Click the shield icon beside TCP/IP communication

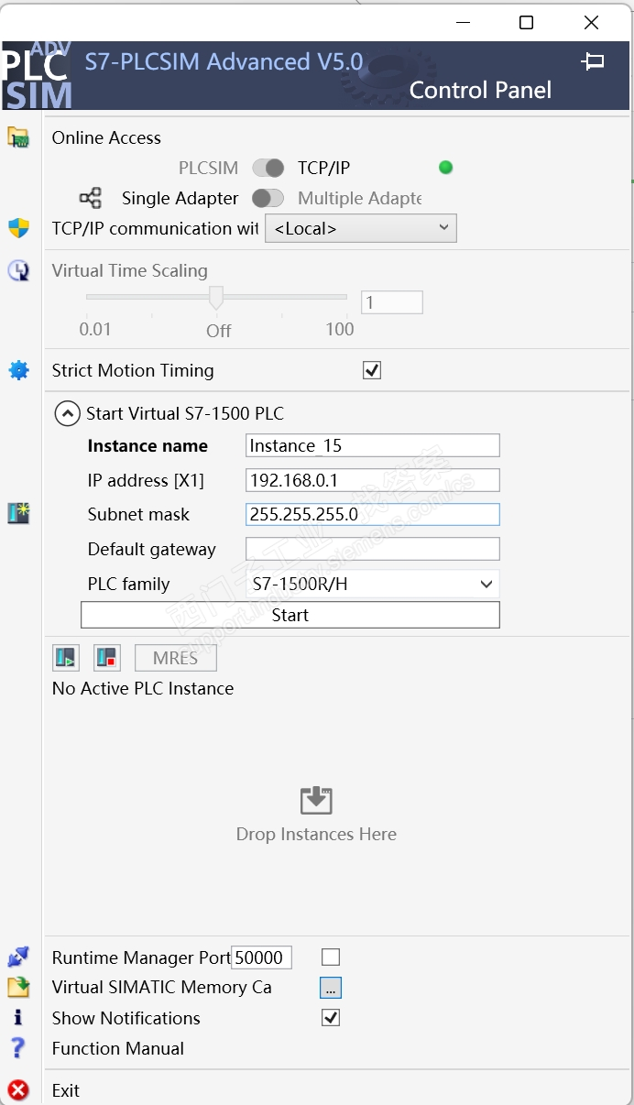(18, 228)
